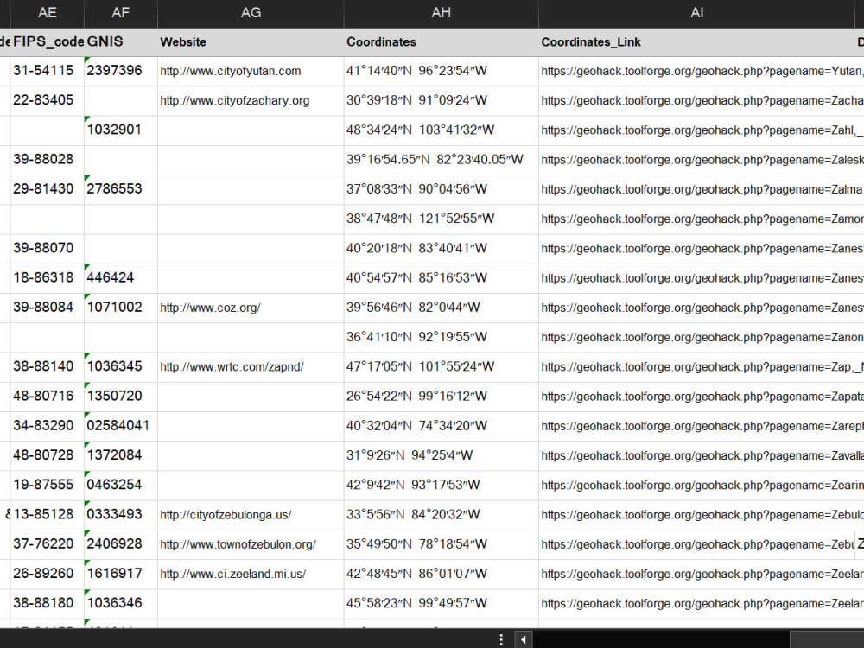Click the http://www.coz.org/ link

[210, 308]
